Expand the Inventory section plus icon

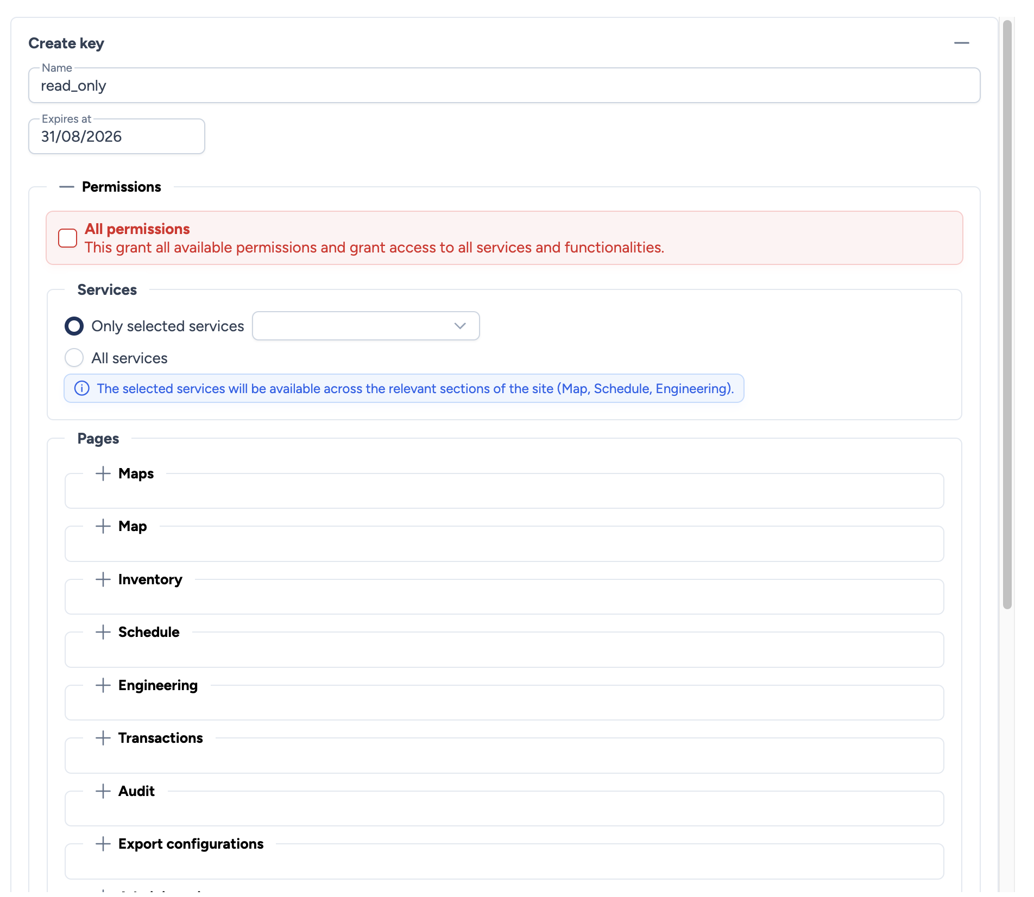[103, 579]
